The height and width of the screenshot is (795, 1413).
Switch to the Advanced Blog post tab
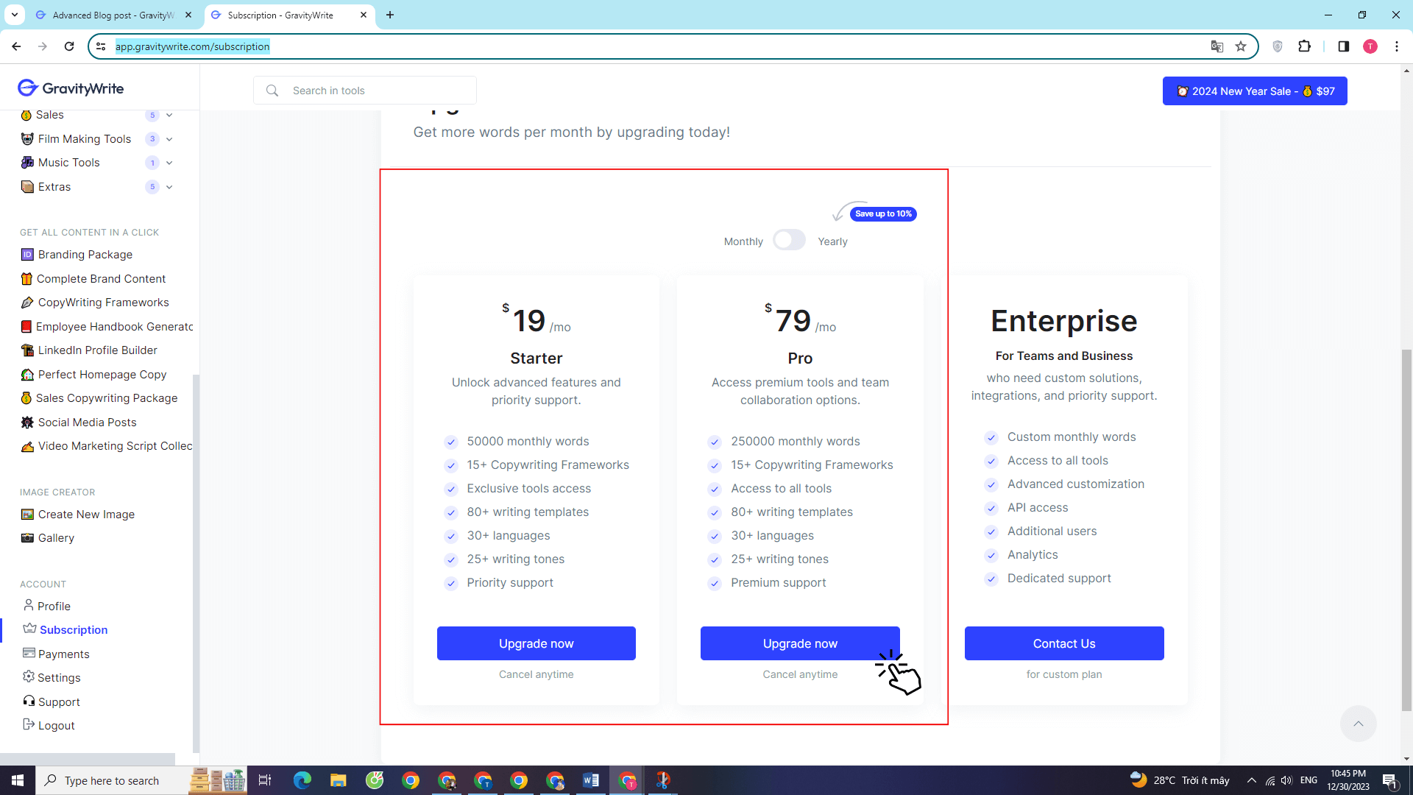coord(113,15)
